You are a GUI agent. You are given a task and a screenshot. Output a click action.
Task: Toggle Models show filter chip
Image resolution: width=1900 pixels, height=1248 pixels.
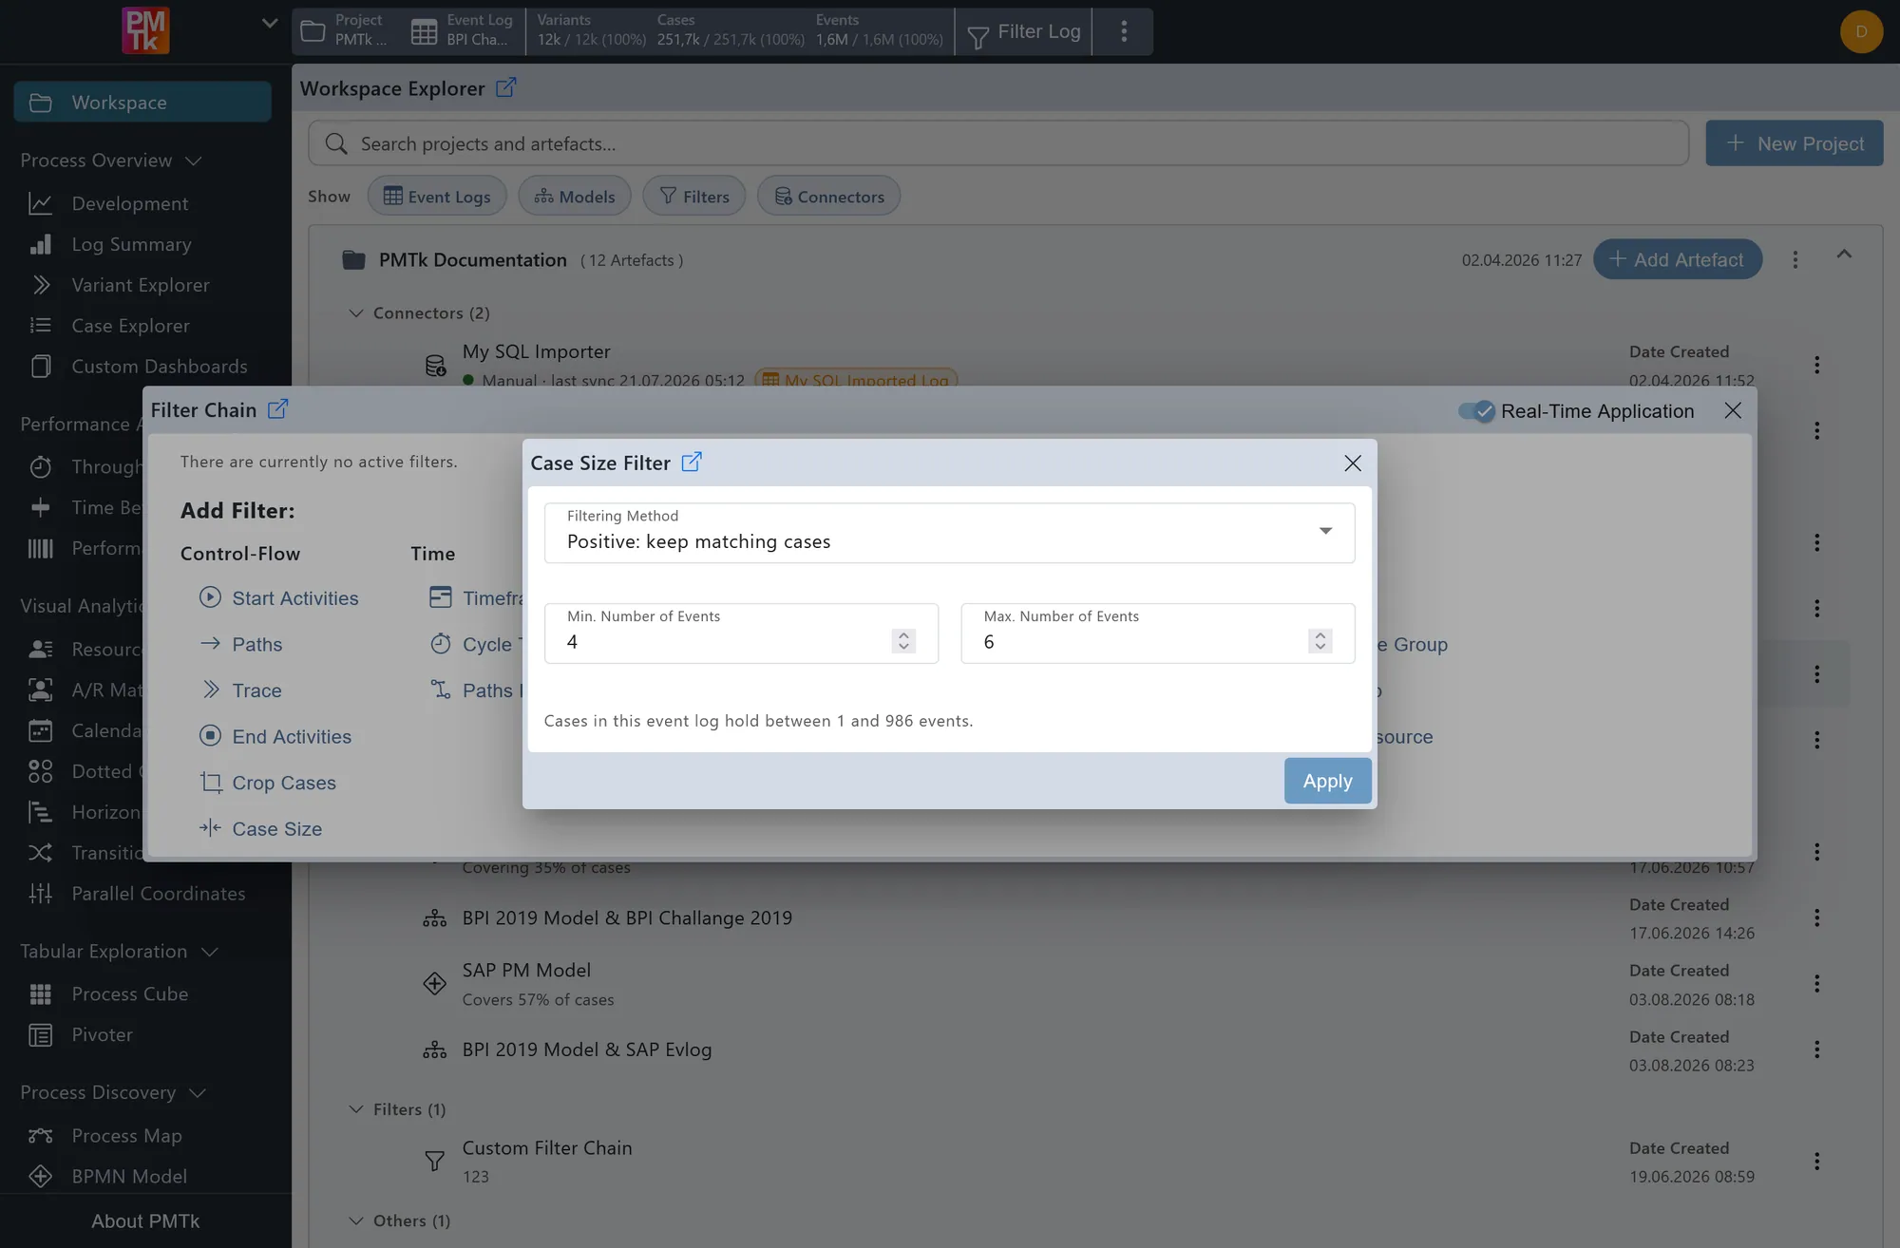pos(575,196)
